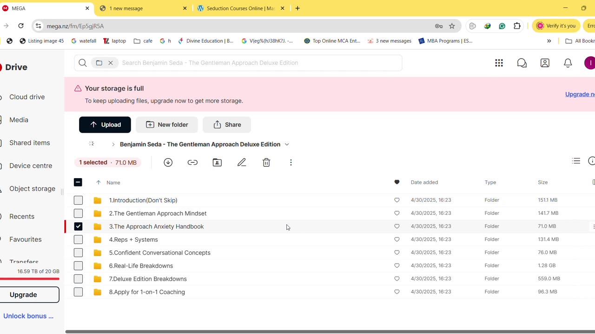The image size is (595, 334).
Task: Click the horizontal scrollbar at the bottom
Action: point(330,332)
